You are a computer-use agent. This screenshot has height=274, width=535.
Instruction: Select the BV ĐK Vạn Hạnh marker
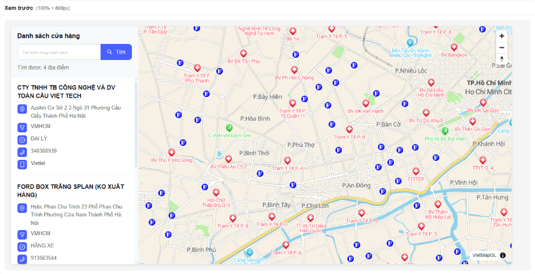pos(366,103)
